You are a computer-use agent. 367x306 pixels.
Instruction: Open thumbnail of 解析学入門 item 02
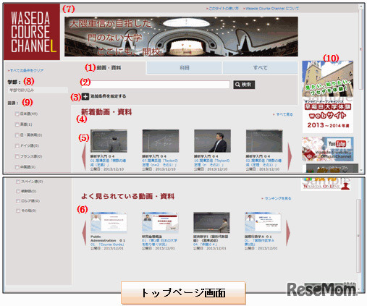264,141
